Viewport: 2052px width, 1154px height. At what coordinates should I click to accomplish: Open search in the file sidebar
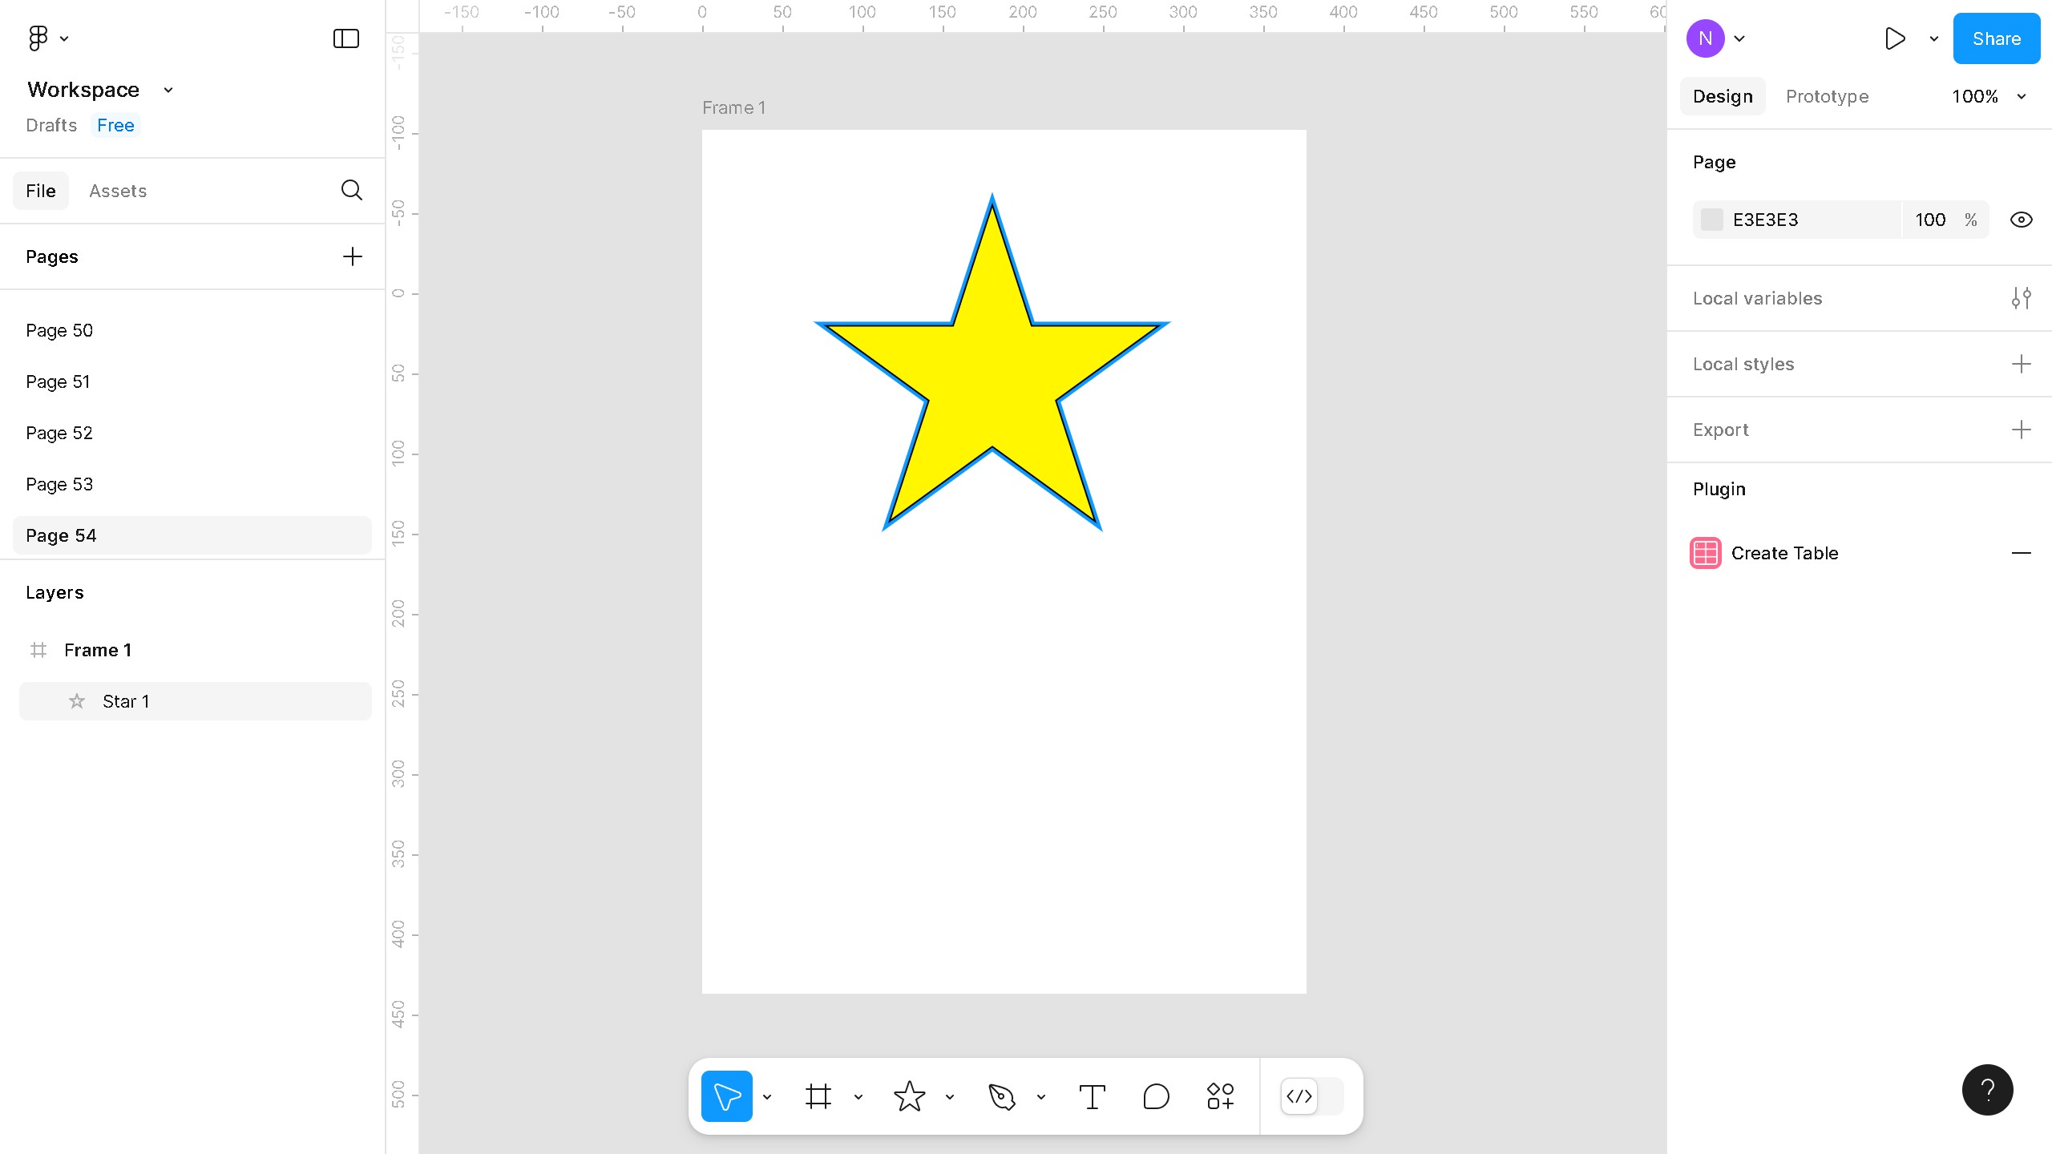coord(352,191)
